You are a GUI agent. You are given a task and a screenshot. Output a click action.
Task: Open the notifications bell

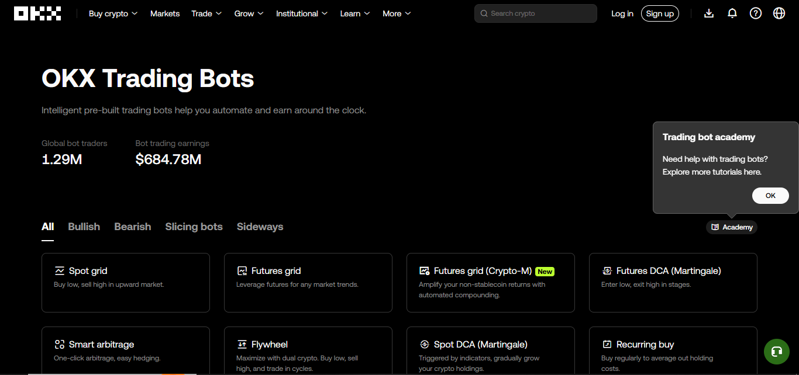(x=732, y=13)
